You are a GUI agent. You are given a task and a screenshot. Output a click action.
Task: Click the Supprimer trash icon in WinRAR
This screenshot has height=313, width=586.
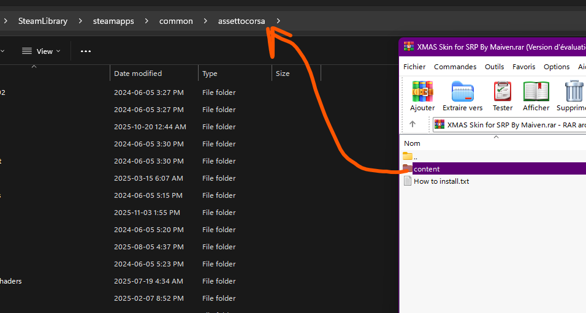pyautogui.click(x=574, y=91)
